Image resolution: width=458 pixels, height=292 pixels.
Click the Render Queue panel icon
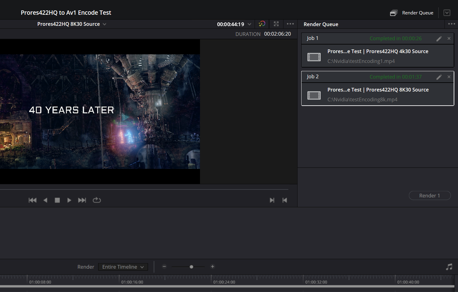coord(394,13)
